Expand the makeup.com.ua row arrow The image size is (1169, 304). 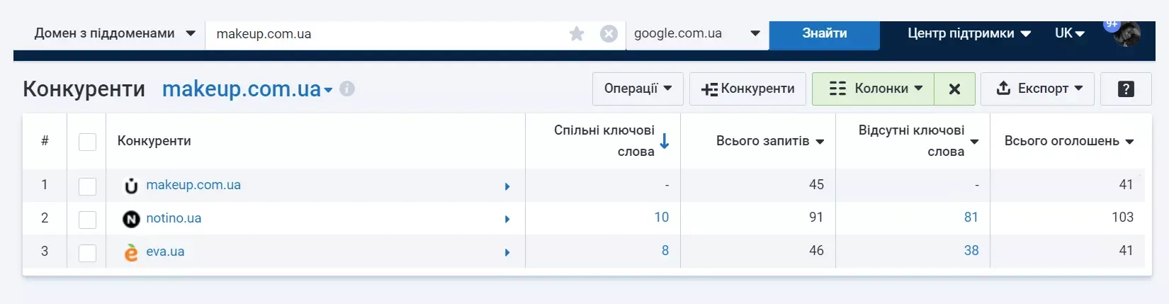point(507,186)
